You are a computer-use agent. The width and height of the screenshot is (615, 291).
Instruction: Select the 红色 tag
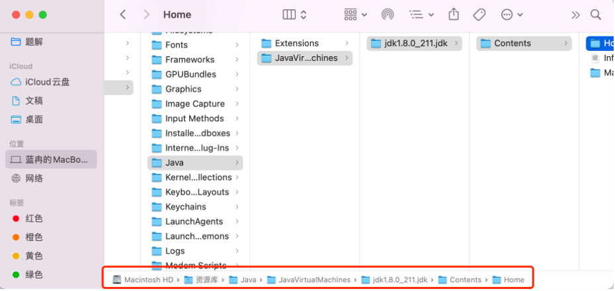click(51, 218)
